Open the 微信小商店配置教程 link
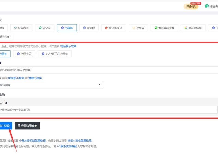 point(80,140)
